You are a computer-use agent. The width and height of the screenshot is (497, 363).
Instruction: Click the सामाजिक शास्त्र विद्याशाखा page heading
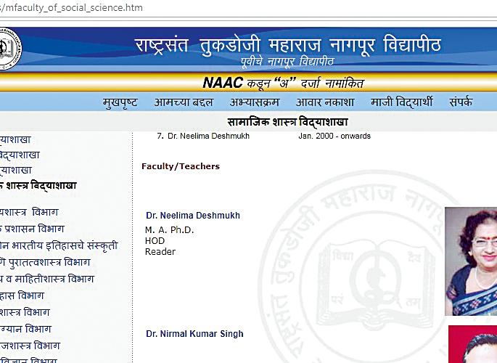click(x=288, y=122)
